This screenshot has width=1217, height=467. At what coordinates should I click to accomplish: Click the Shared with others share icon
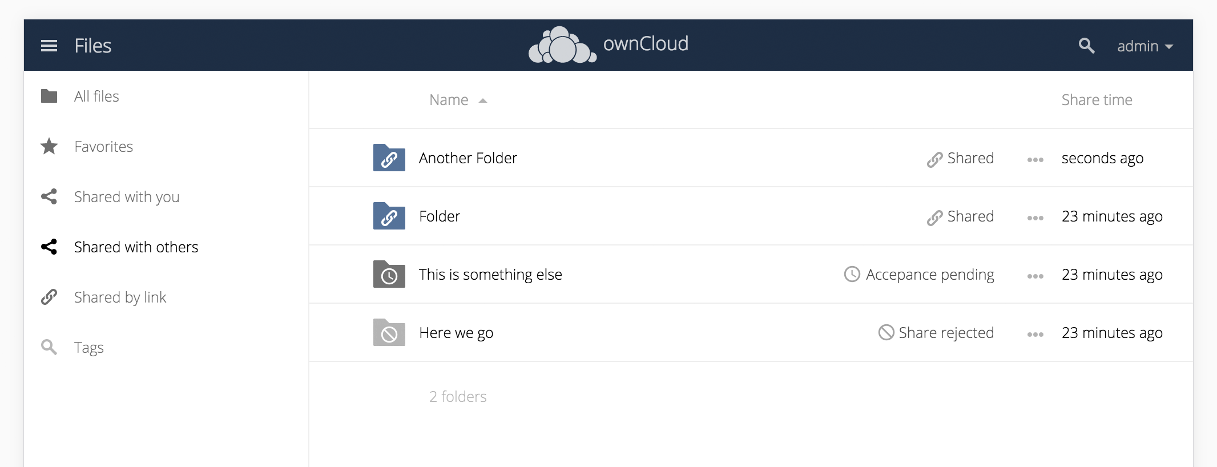coord(49,247)
